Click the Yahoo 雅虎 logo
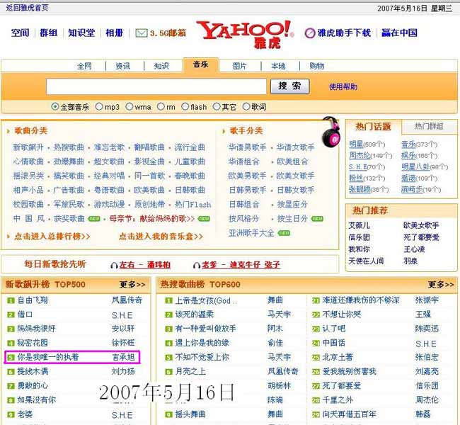 pyautogui.click(x=246, y=34)
